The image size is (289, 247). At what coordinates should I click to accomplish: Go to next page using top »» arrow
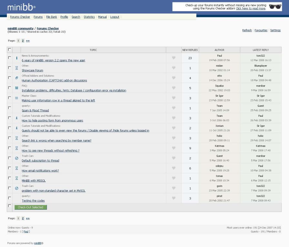pos(28,41)
